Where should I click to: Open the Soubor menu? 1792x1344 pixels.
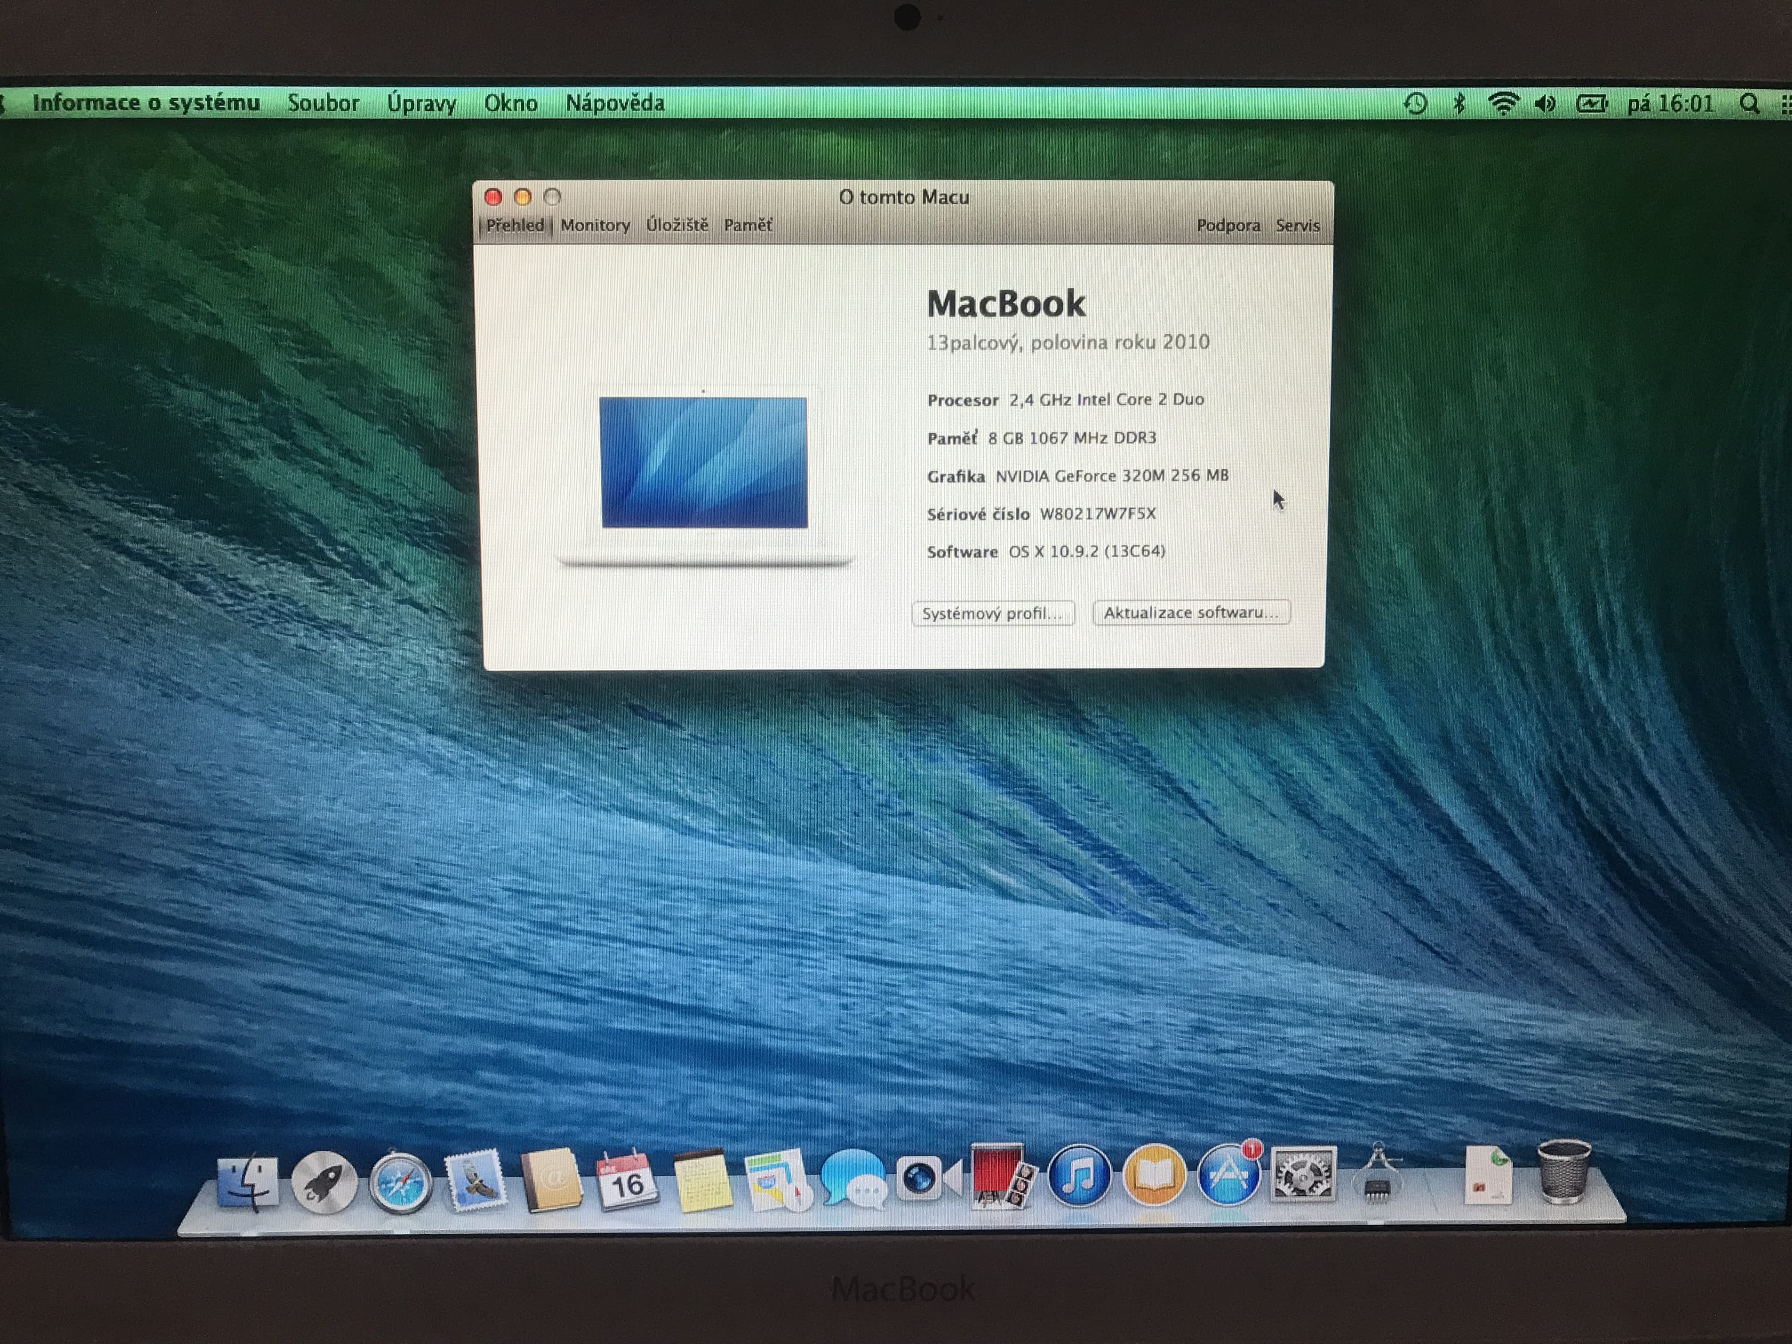[x=323, y=103]
